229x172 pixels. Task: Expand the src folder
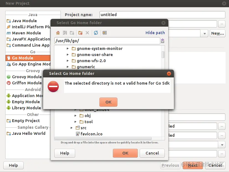point(72,128)
